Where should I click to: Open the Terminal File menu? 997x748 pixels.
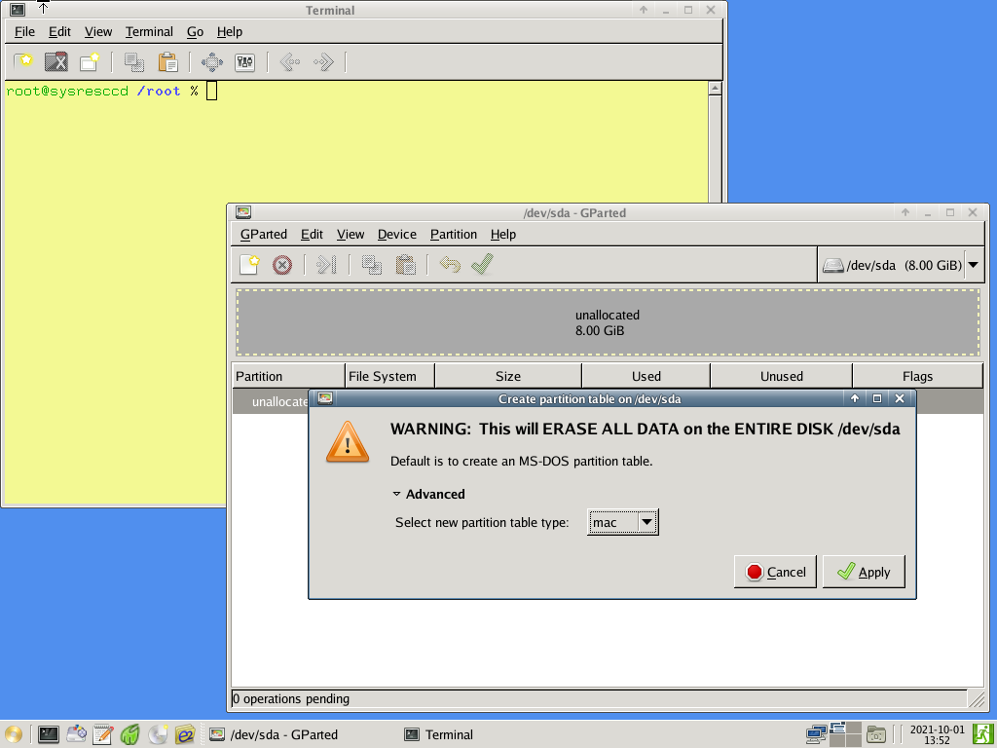24,32
